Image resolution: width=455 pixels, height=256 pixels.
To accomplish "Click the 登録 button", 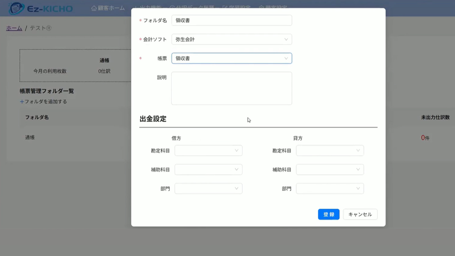I will [328, 214].
